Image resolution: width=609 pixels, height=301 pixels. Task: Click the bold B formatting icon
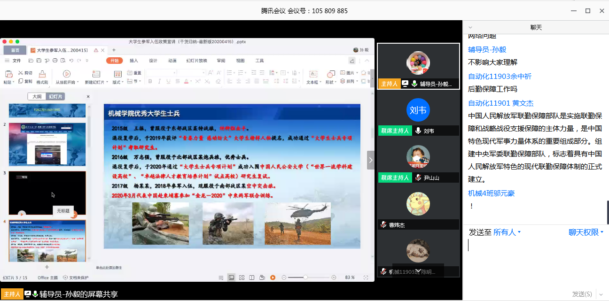(x=150, y=81)
